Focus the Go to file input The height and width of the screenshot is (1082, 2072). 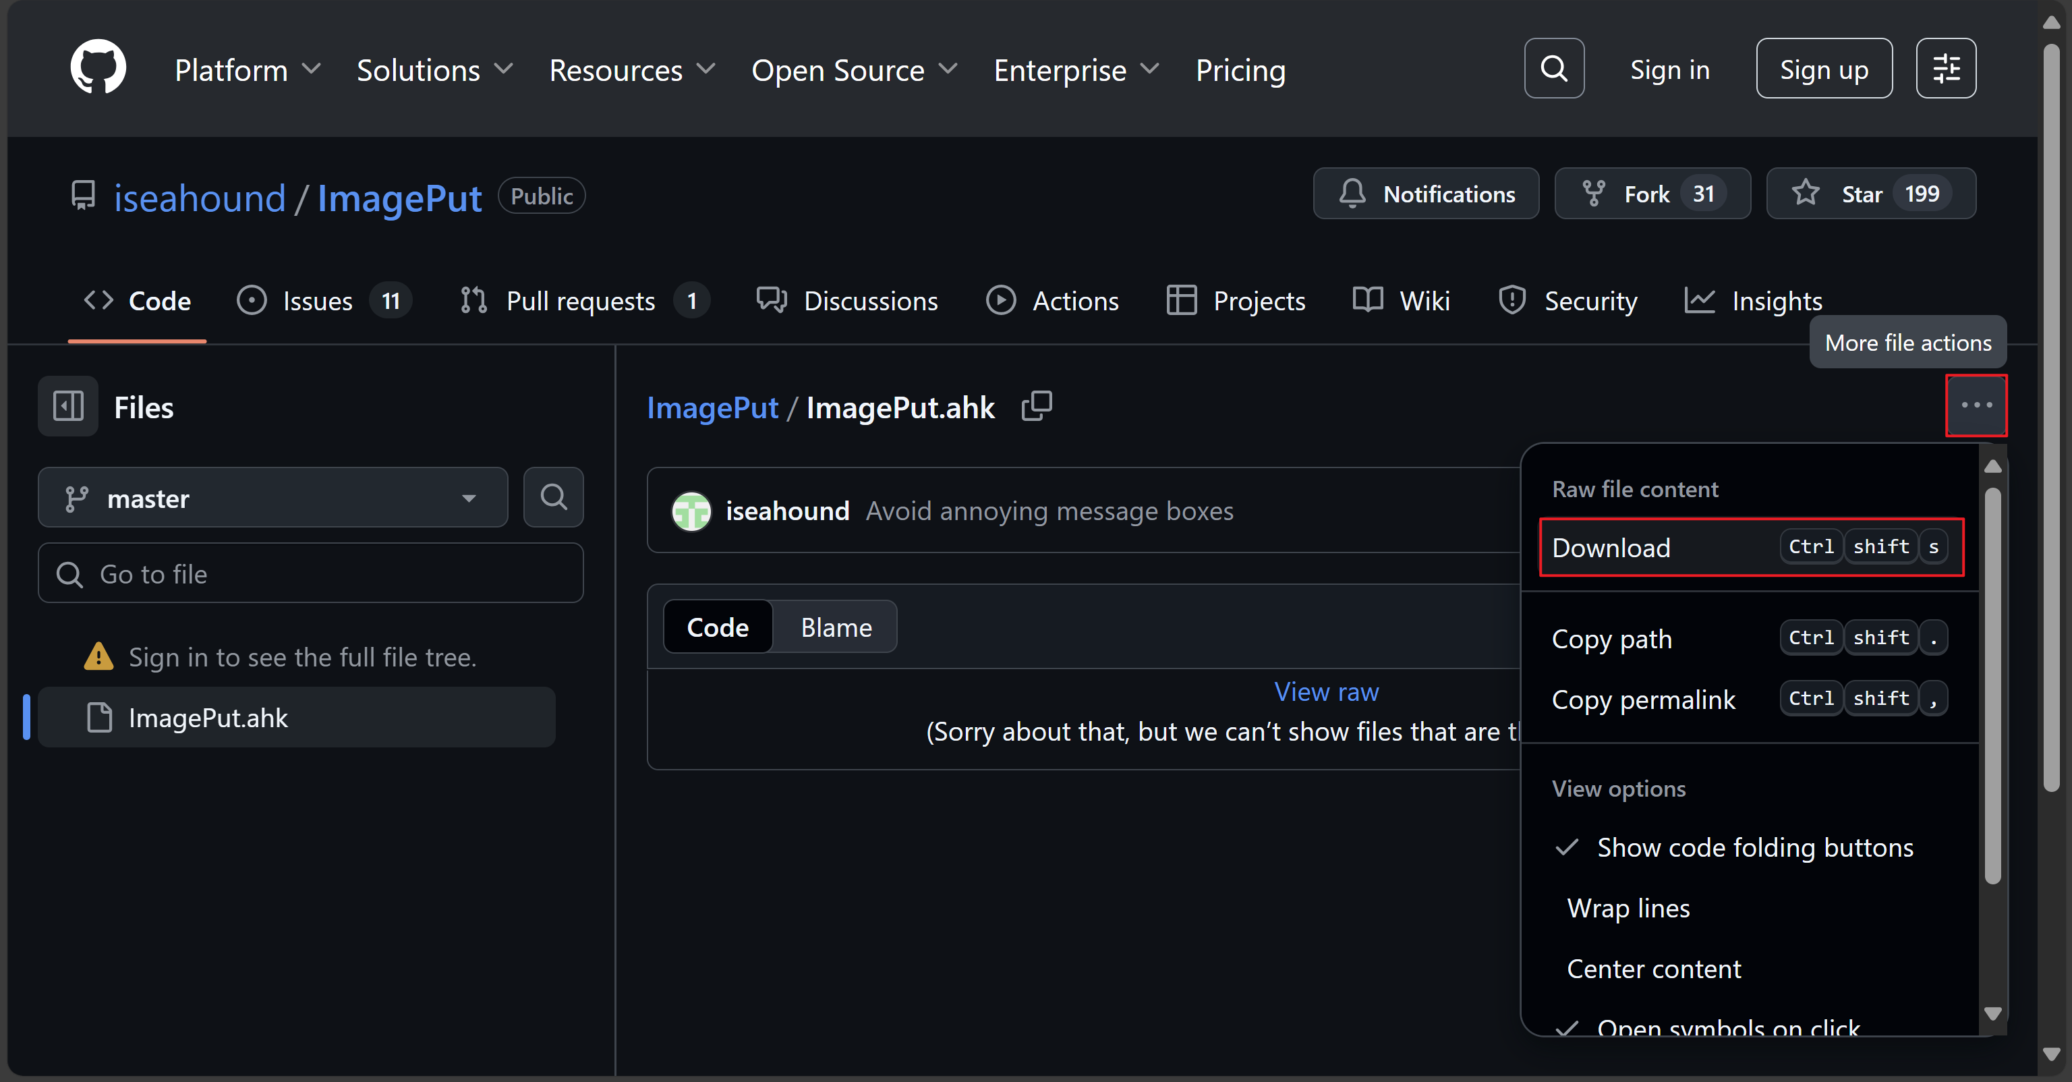(310, 573)
